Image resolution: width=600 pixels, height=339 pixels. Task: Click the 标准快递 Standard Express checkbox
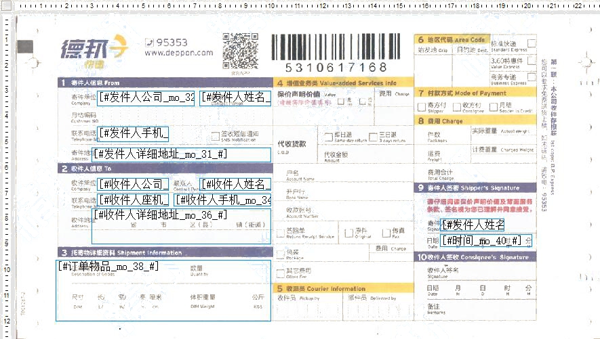tap(532, 43)
